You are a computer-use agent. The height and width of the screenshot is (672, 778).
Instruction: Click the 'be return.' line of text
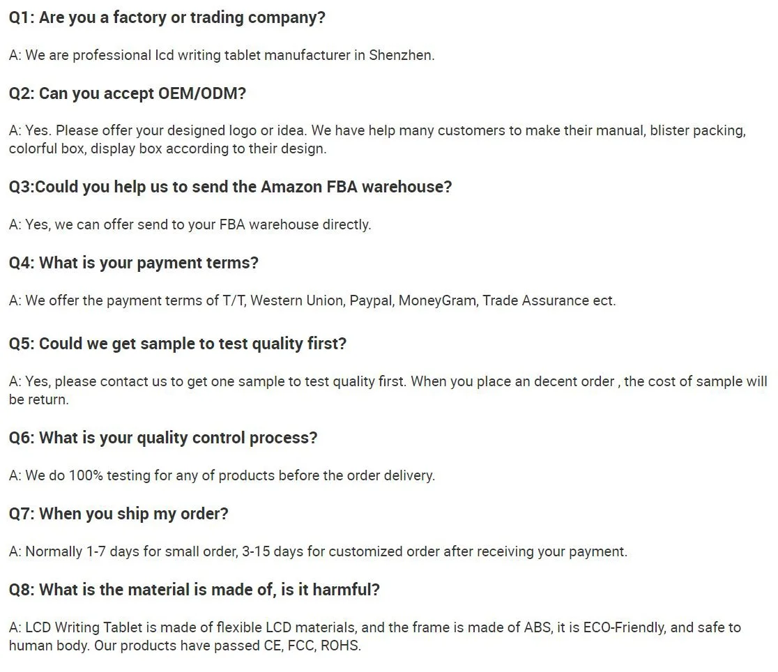pos(39,399)
